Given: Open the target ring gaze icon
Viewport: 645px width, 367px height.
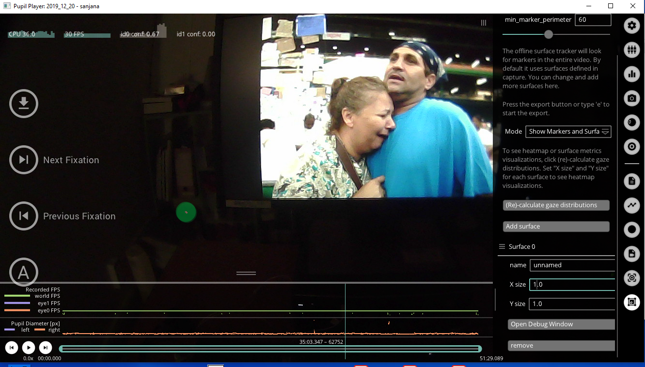Looking at the screenshot, I should coord(631,146).
